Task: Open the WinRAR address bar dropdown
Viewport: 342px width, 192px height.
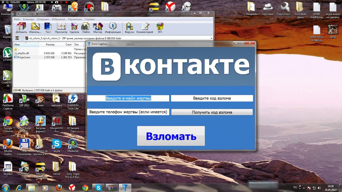Action: coord(211,38)
